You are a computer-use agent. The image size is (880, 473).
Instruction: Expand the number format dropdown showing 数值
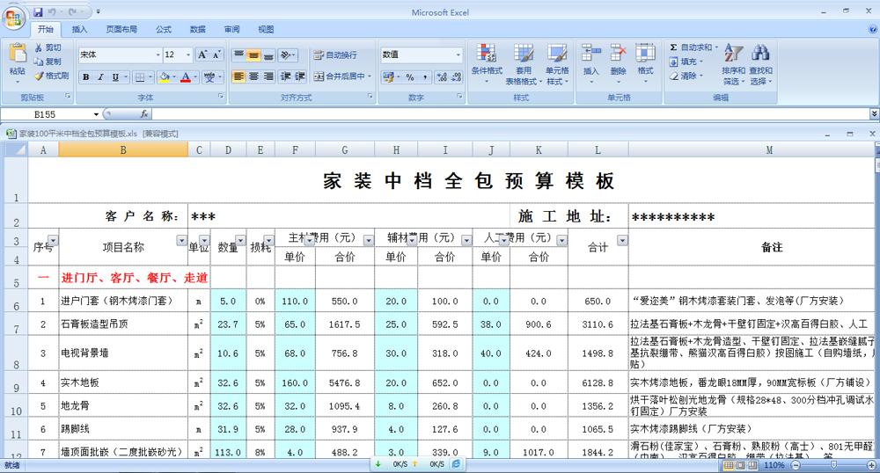click(458, 55)
